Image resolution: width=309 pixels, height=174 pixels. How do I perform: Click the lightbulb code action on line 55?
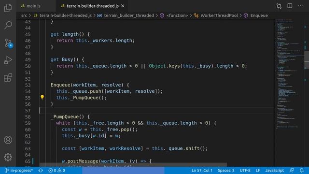[x=42, y=97]
